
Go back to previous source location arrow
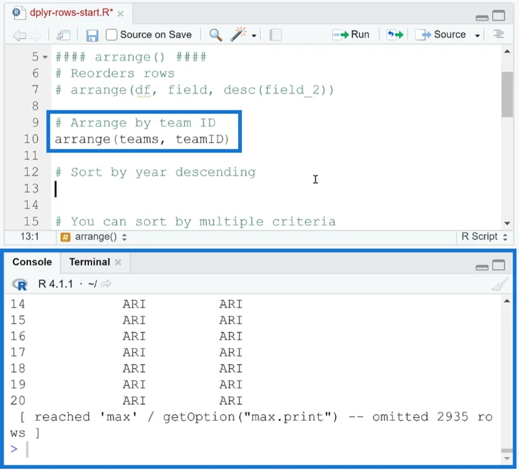(19, 35)
